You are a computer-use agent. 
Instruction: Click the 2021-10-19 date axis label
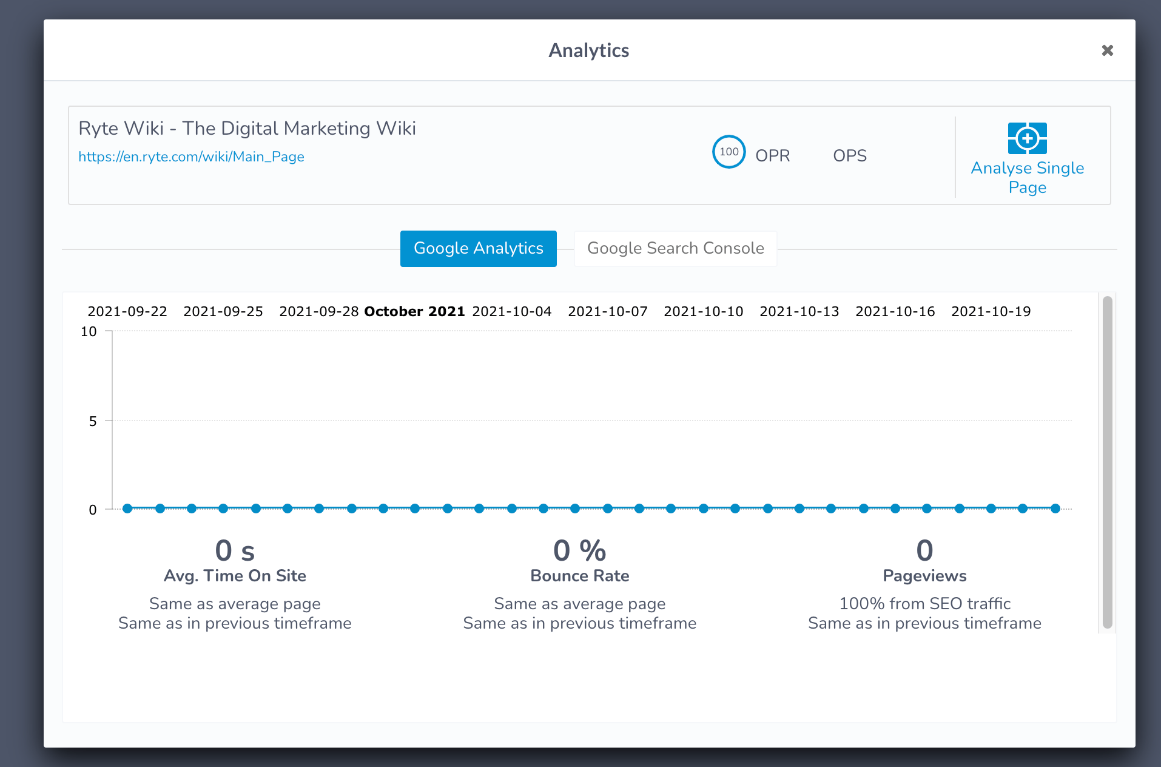click(x=991, y=311)
